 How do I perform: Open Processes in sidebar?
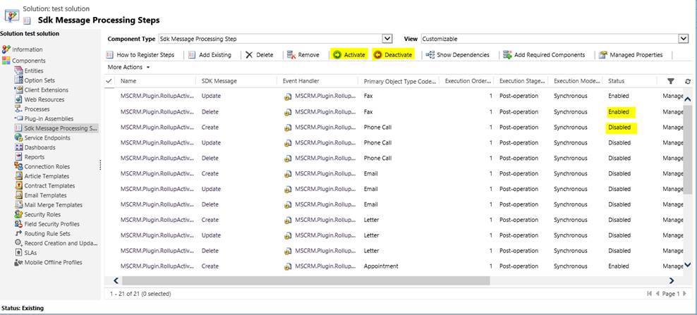pyautogui.click(x=37, y=109)
